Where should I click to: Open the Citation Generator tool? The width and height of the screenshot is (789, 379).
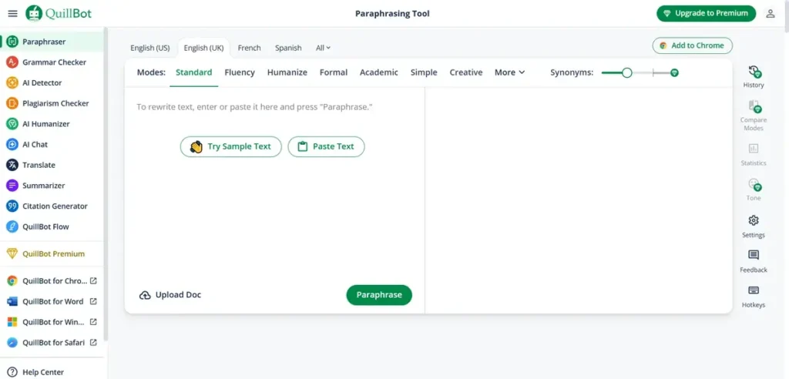[55, 206]
